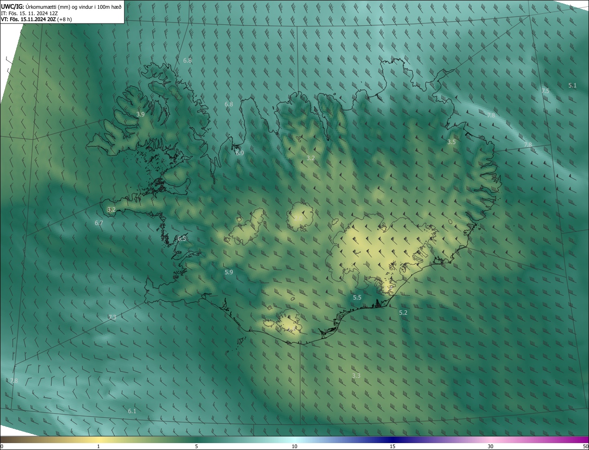This screenshot has height=450, width=589.
Task: Click the colour scale tick label 30
Action: tap(491, 446)
